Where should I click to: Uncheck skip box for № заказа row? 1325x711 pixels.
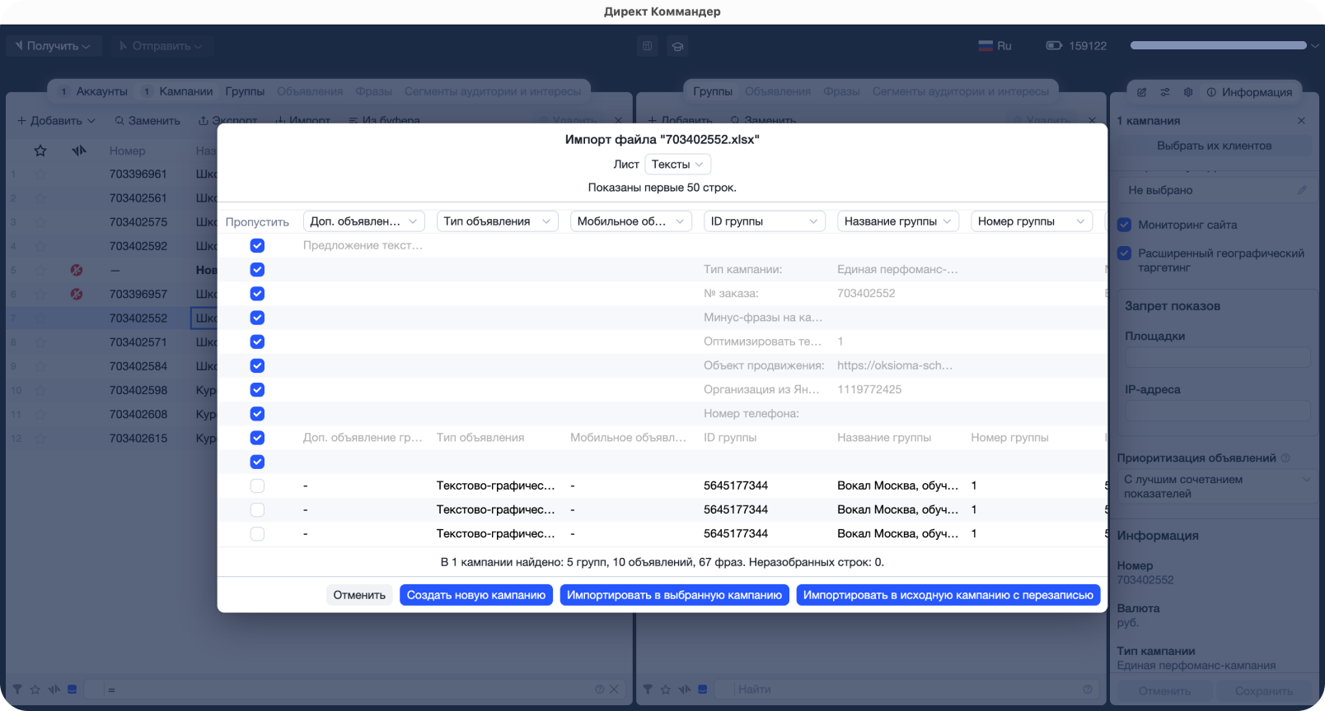pos(257,294)
